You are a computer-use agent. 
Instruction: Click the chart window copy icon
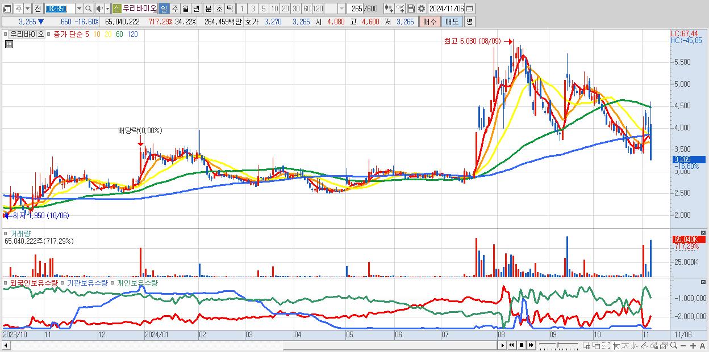(664, 345)
